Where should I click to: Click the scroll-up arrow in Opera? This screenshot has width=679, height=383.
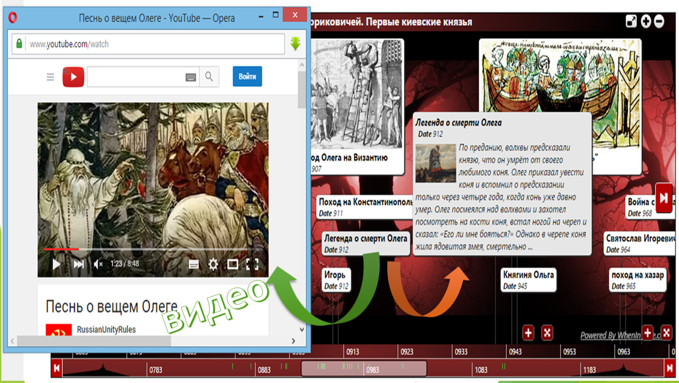302,65
